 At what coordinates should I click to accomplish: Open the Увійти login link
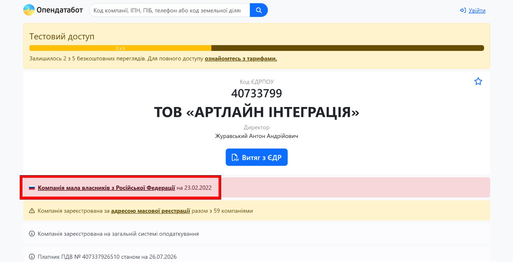point(477,11)
